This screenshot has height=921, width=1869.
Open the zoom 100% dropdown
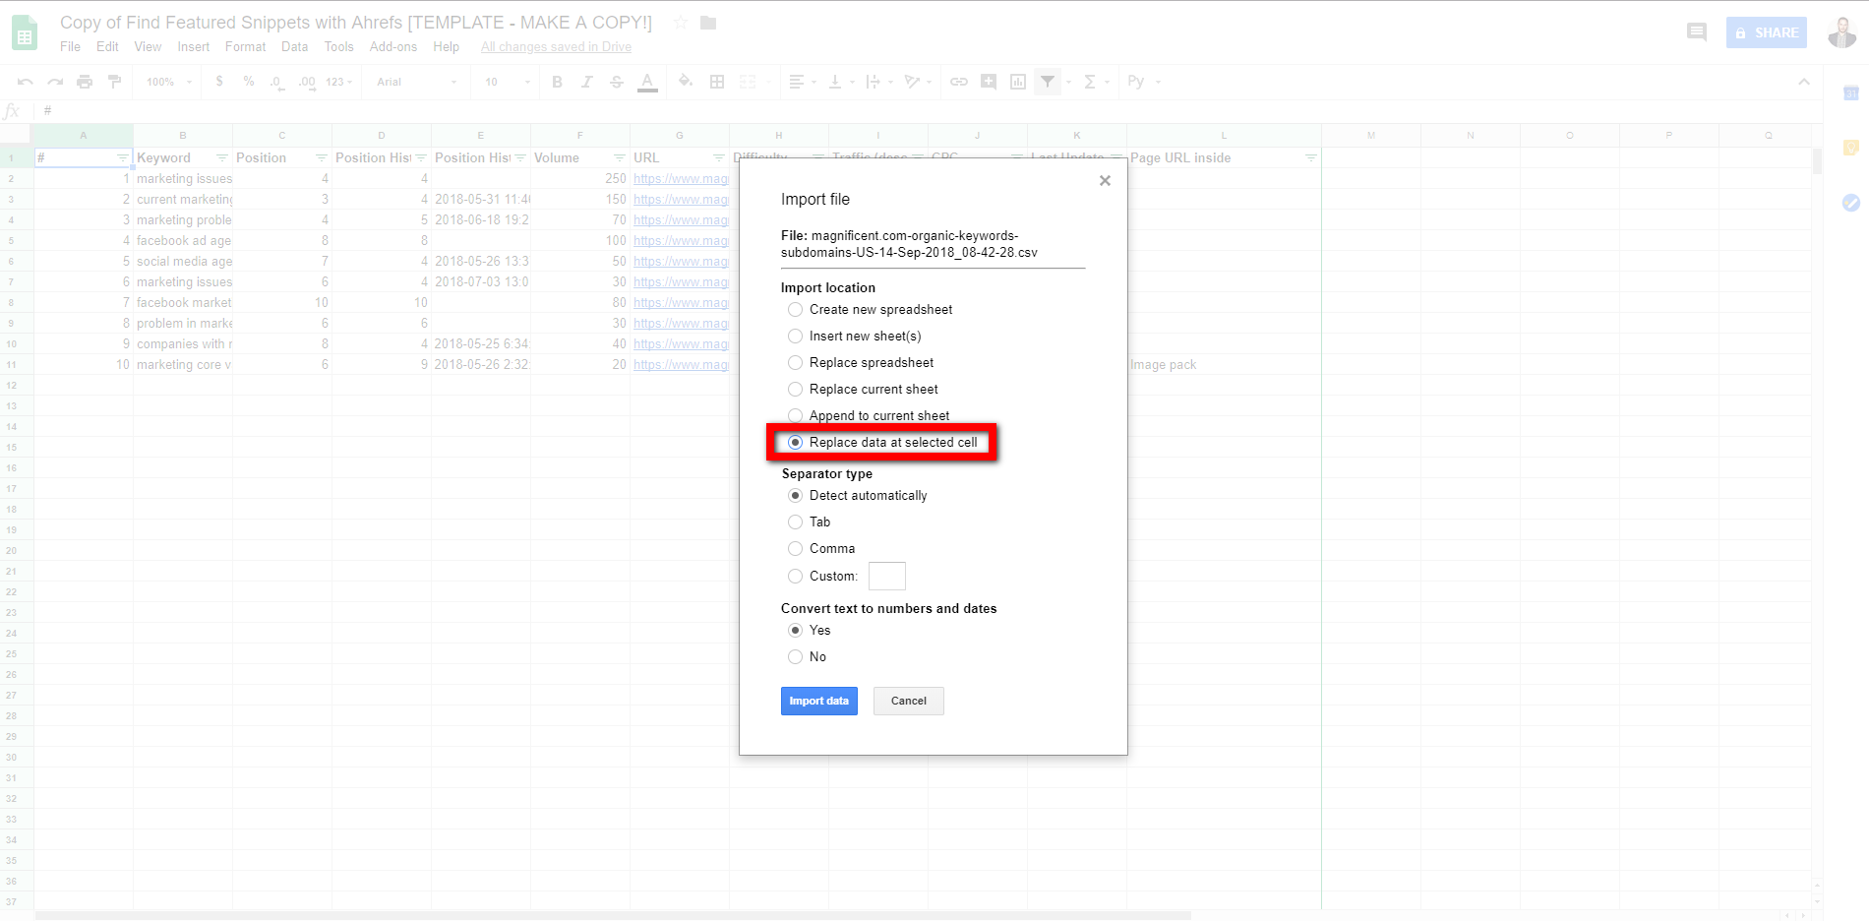point(168,82)
